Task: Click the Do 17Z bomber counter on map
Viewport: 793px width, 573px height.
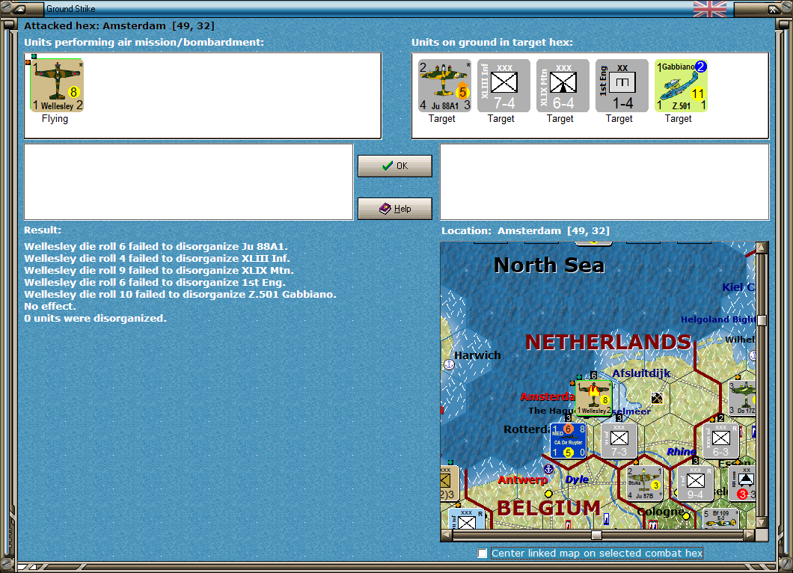Action: (x=742, y=398)
